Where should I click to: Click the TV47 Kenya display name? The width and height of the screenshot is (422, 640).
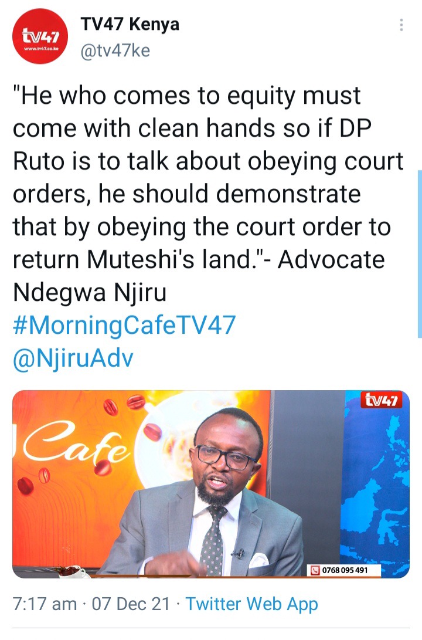(130, 24)
